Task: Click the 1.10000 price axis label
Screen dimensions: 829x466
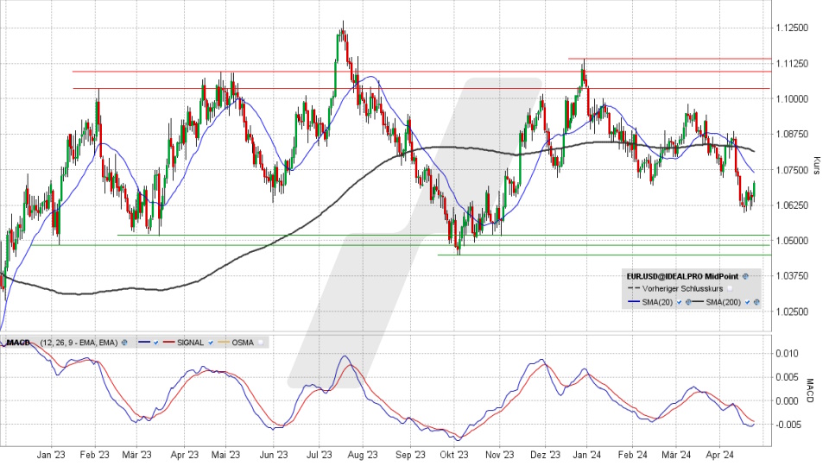Action: [790, 98]
